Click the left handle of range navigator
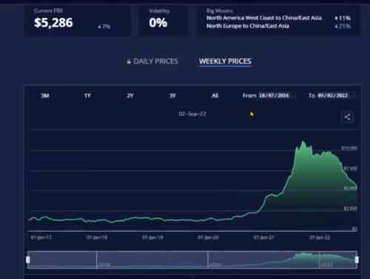 pos(28,260)
